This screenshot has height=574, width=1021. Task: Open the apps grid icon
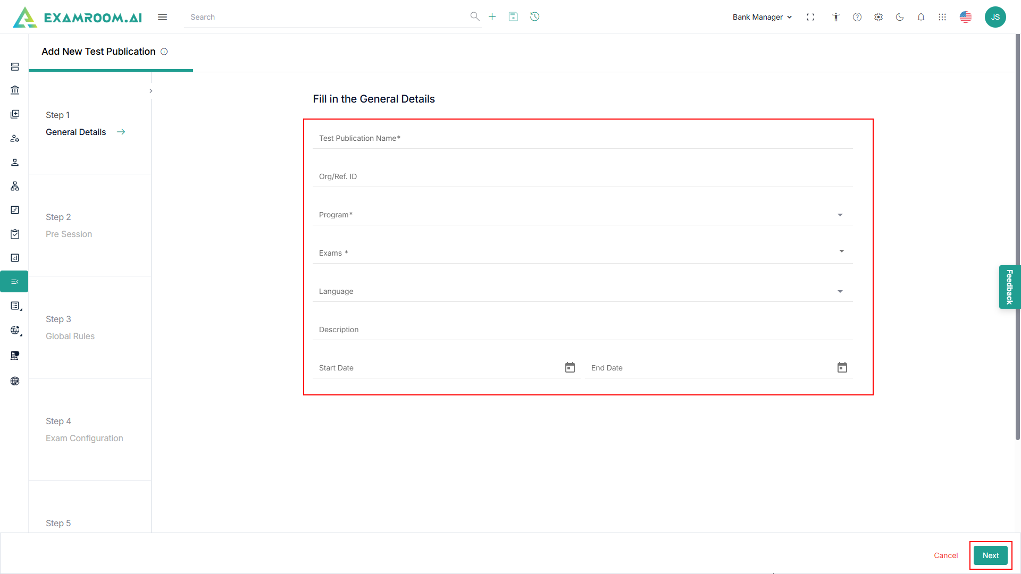click(942, 17)
